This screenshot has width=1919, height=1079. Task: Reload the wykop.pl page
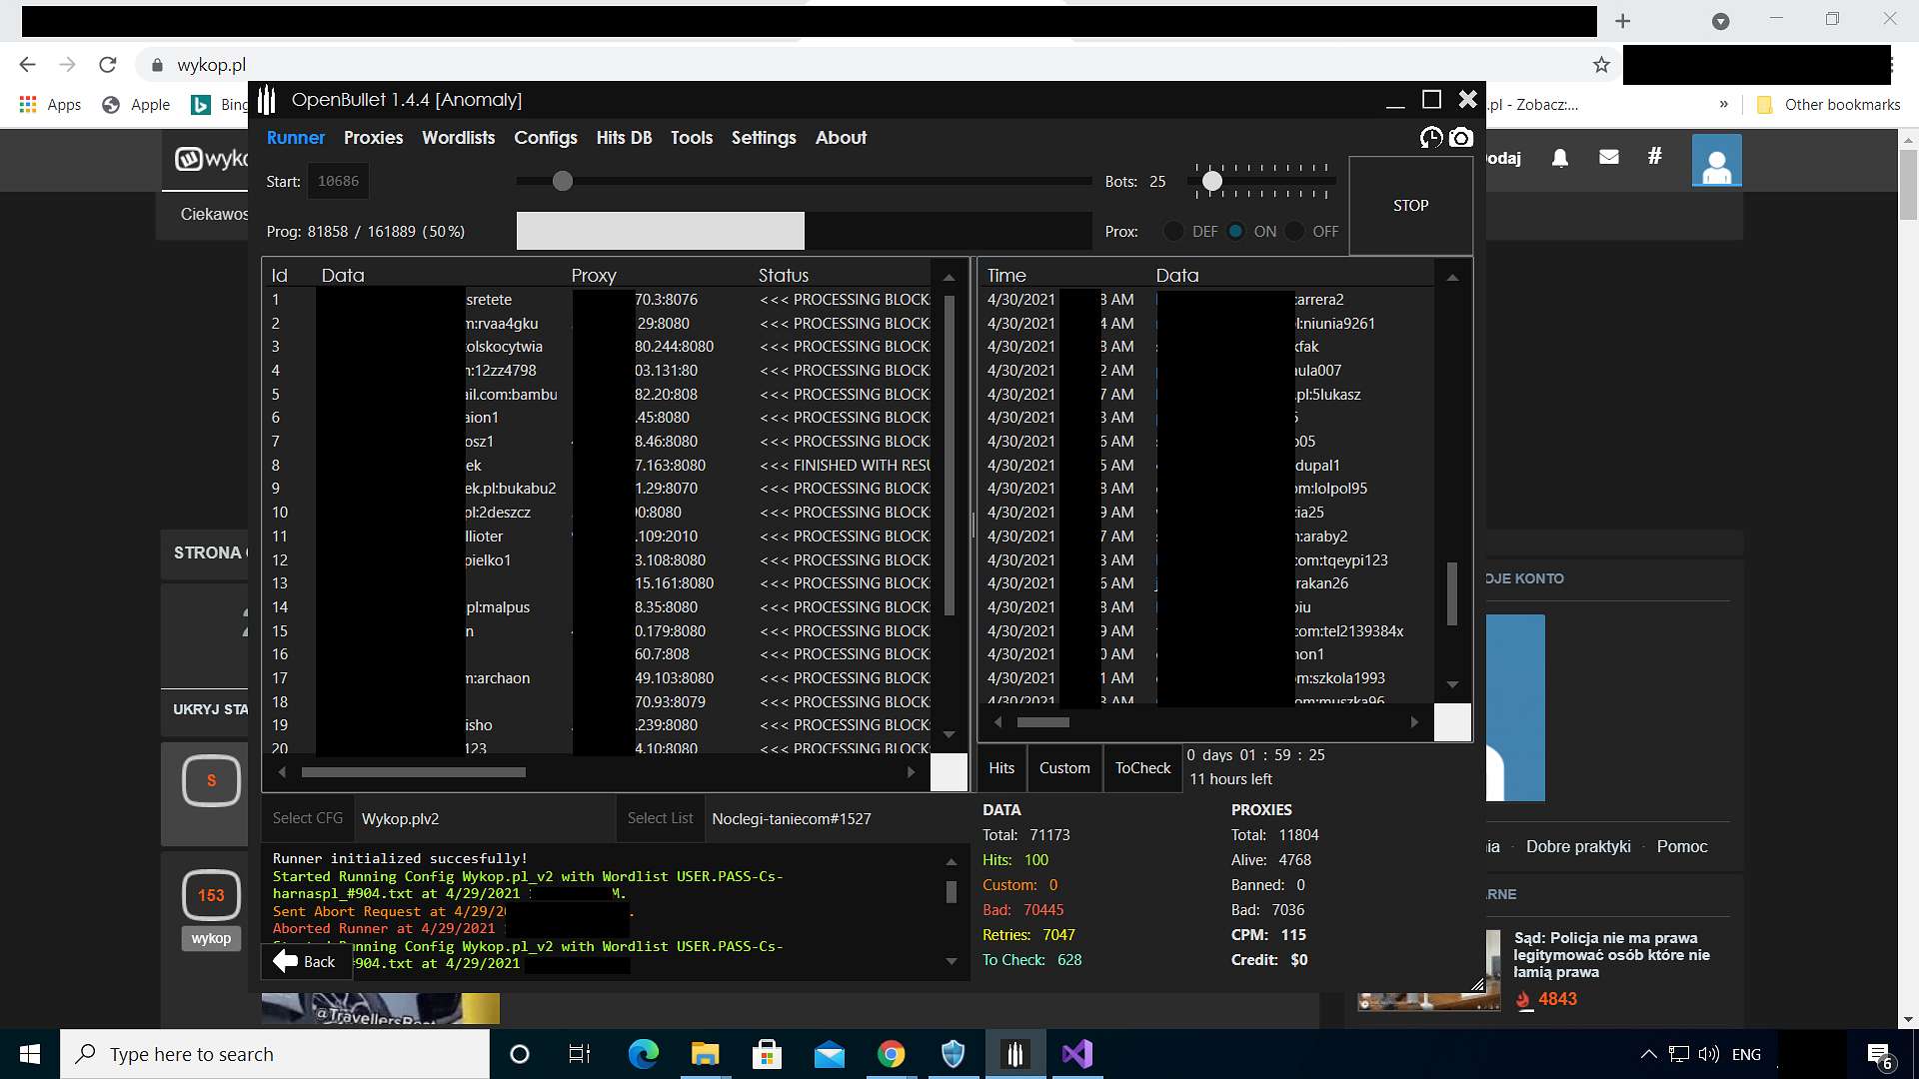pyautogui.click(x=108, y=65)
